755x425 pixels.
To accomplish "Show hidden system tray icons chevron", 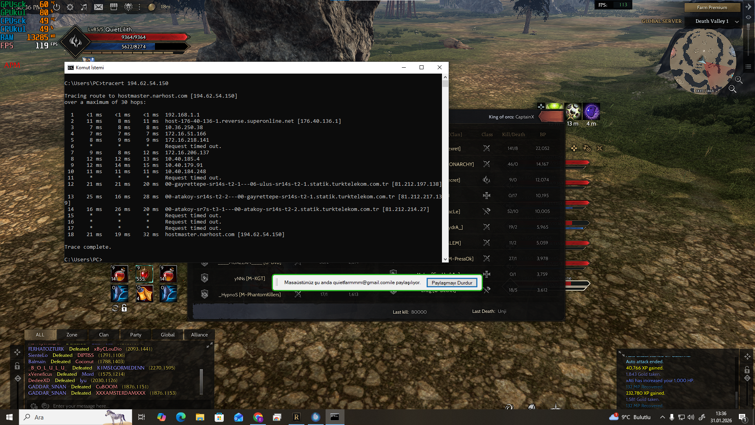I will pyautogui.click(x=662, y=417).
